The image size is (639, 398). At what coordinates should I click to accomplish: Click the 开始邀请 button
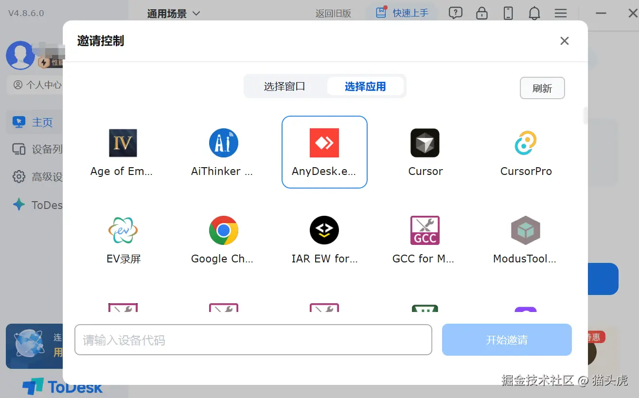507,340
